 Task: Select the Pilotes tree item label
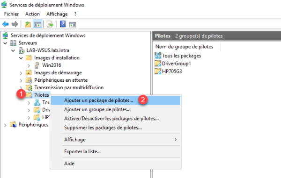point(42,95)
